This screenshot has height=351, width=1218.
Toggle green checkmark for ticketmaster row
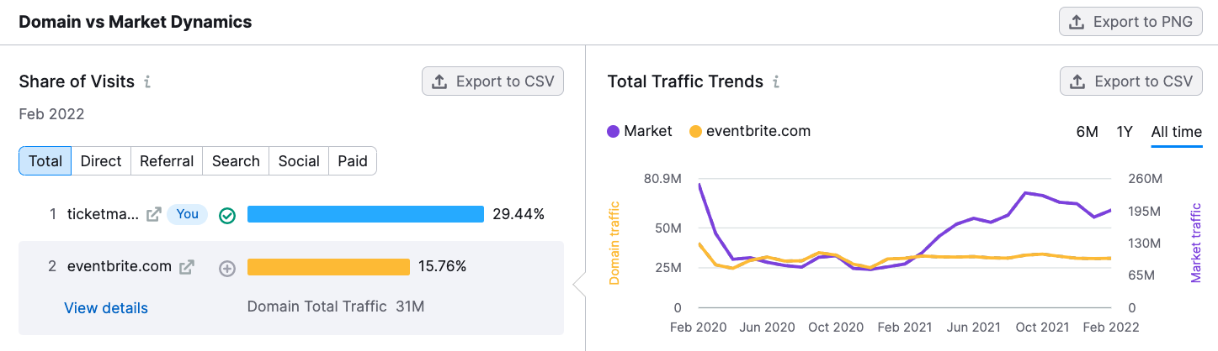pyautogui.click(x=226, y=216)
